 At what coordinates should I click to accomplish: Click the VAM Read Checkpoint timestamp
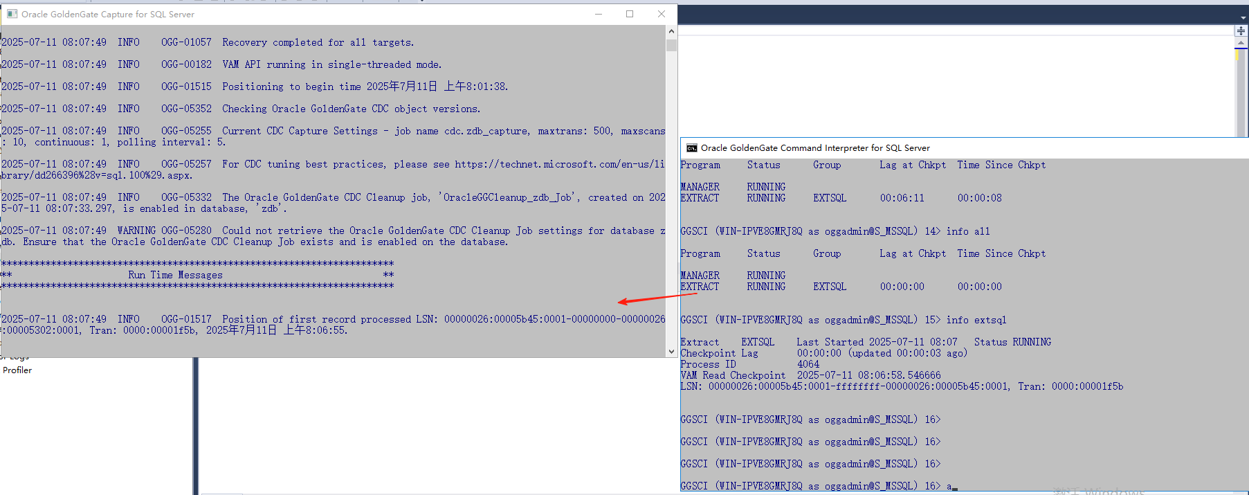click(x=868, y=375)
